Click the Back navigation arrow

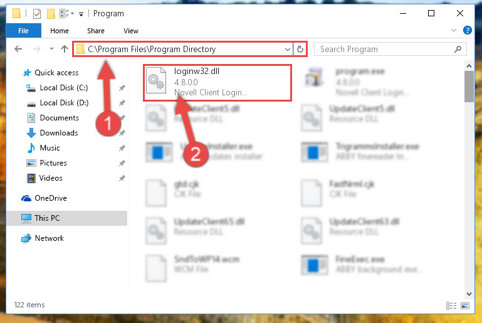[x=18, y=49]
